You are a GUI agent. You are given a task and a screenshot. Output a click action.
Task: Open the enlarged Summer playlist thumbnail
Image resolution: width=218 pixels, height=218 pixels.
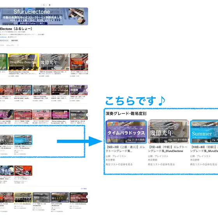204,132
